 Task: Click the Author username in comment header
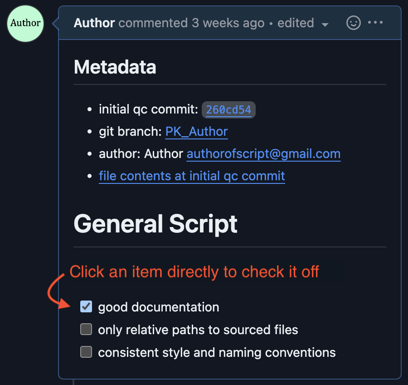click(94, 23)
